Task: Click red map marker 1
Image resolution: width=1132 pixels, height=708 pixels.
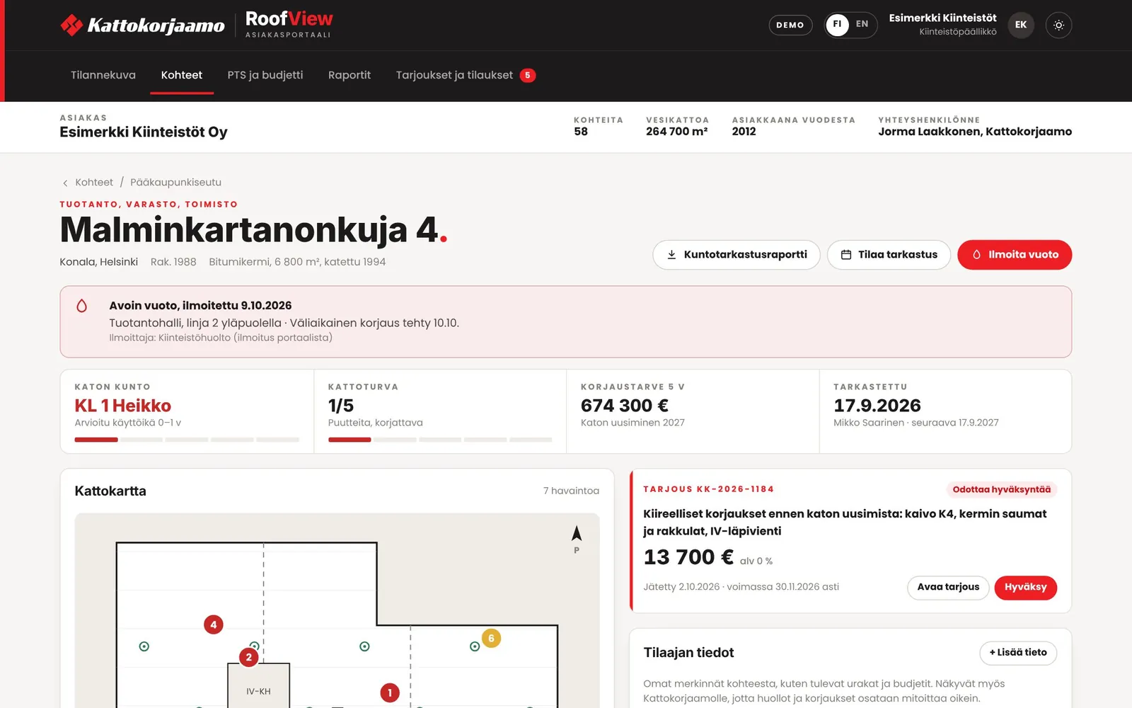Action: pos(389,692)
